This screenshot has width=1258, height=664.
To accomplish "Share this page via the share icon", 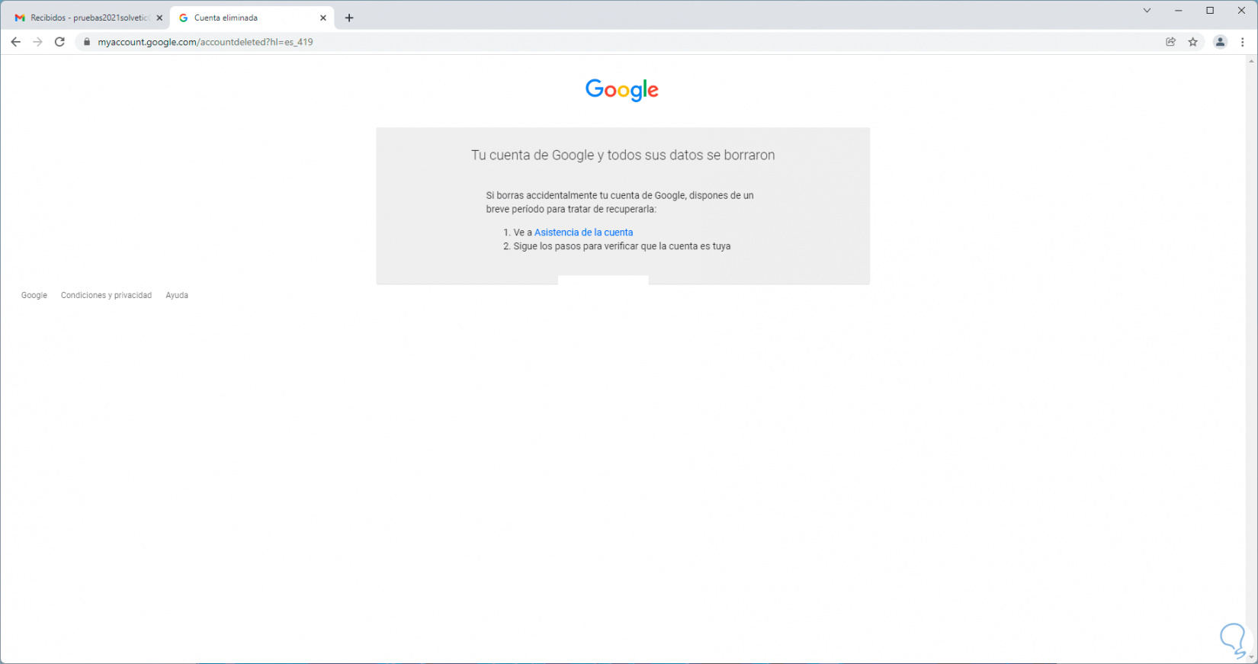I will click(1170, 42).
